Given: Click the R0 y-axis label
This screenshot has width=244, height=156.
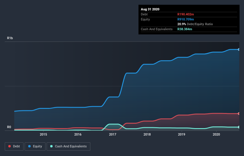Looking at the screenshot, I should click(9, 127).
